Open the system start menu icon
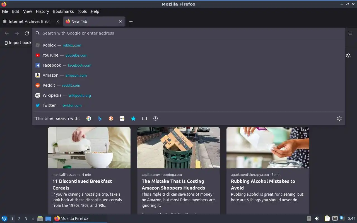 (4, 219)
